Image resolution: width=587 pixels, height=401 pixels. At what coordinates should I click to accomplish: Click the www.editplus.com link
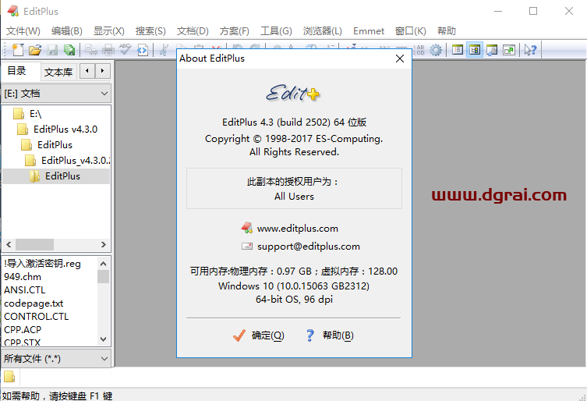click(x=297, y=229)
